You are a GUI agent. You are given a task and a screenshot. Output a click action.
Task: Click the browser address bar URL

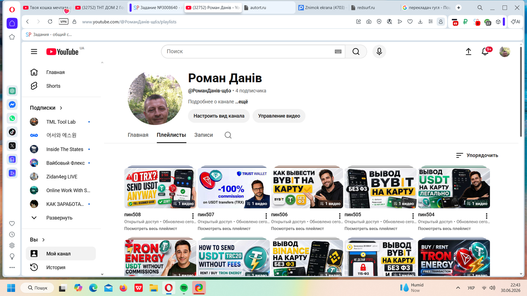pyautogui.click(x=129, y=22)
